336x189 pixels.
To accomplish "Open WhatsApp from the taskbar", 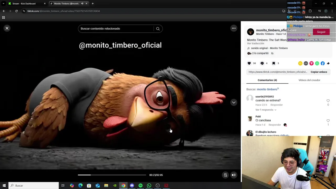I will (x=149, y=186).
